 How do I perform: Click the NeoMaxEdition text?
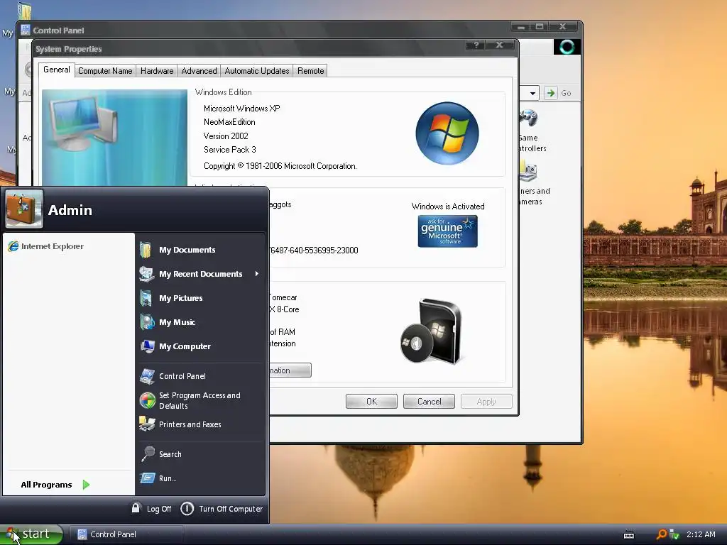coord(229,122)
